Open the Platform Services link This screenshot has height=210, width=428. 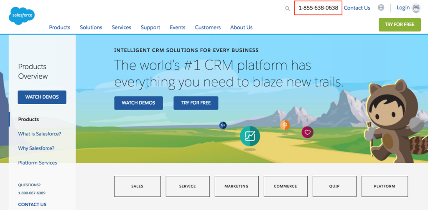(38, 162)
